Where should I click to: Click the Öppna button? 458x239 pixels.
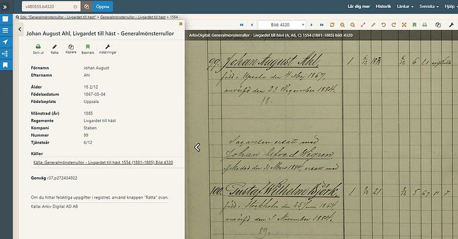point(103,6)
